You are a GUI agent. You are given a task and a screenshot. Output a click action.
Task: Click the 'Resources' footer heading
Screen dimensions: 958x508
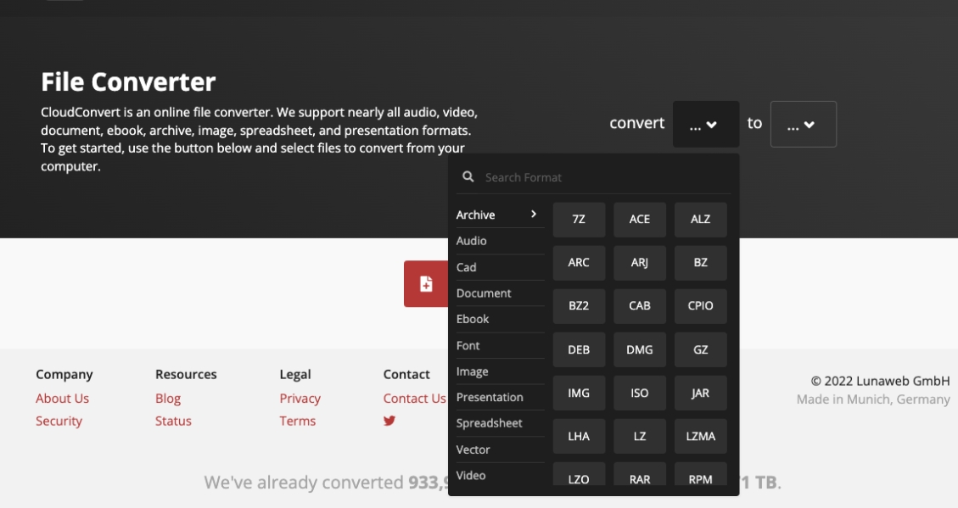tap(186, 374)
